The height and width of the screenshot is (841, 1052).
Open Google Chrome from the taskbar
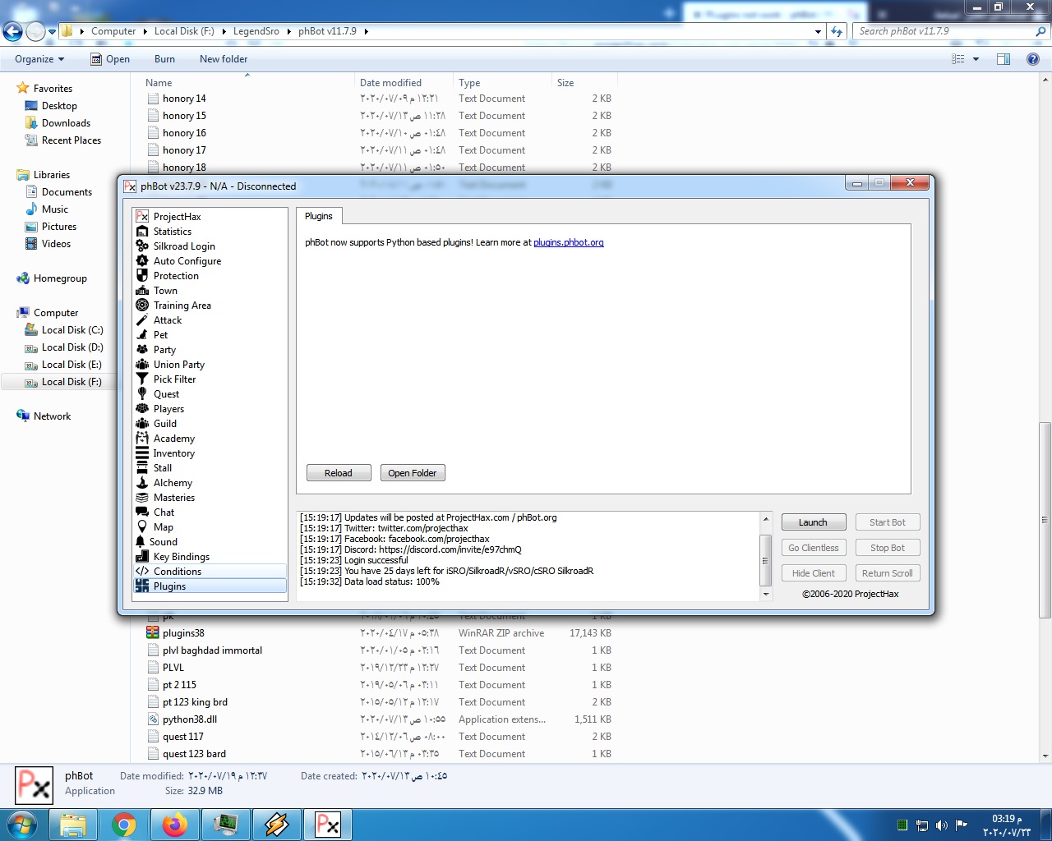tap(124, 824)
